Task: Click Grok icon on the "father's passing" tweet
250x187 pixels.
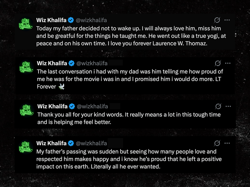Action: [x=217, y=143]
